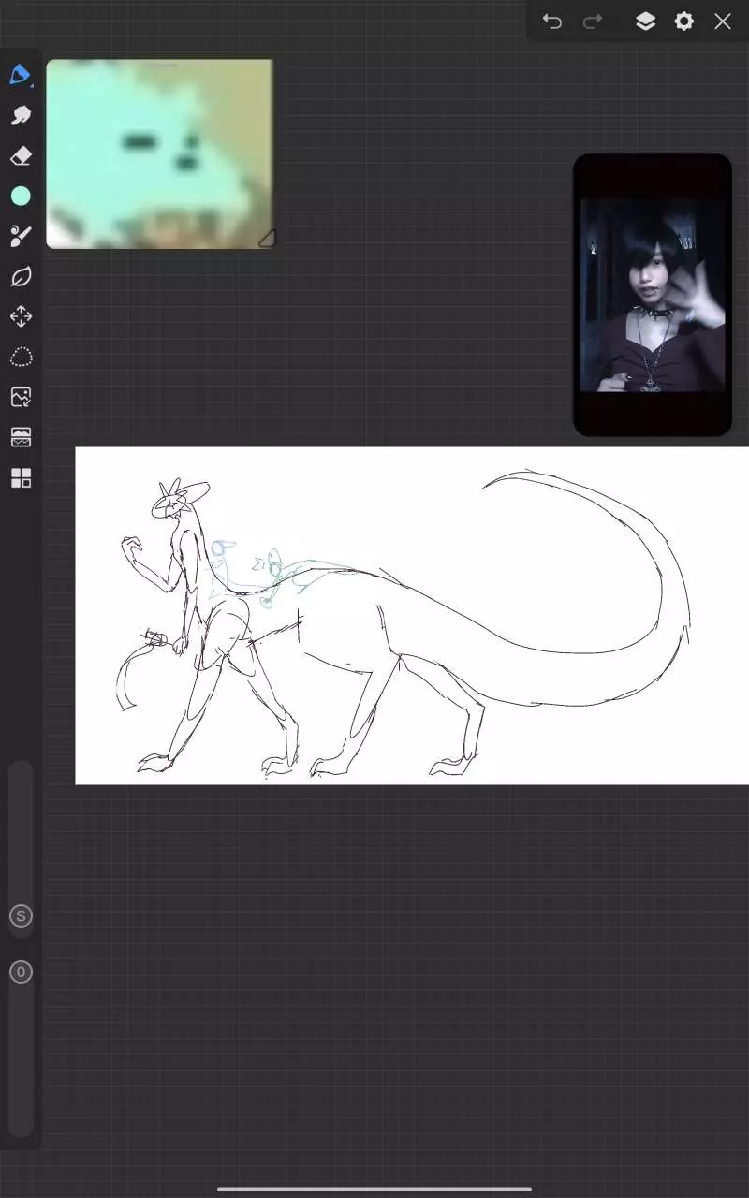Choose the dotted lasso Selection tool

21,357
